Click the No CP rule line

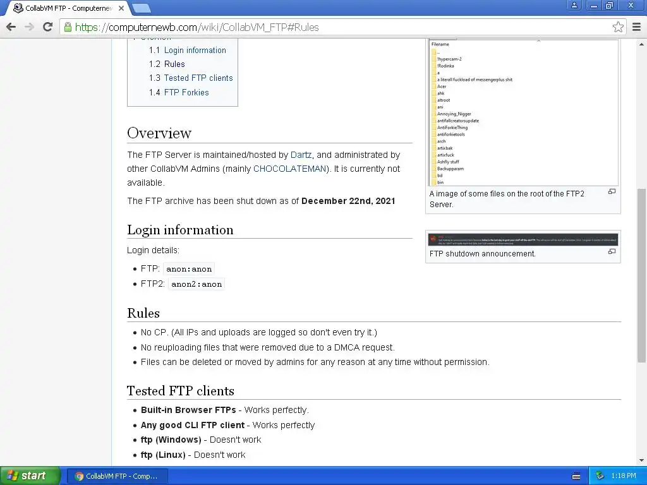coord(258,332)
